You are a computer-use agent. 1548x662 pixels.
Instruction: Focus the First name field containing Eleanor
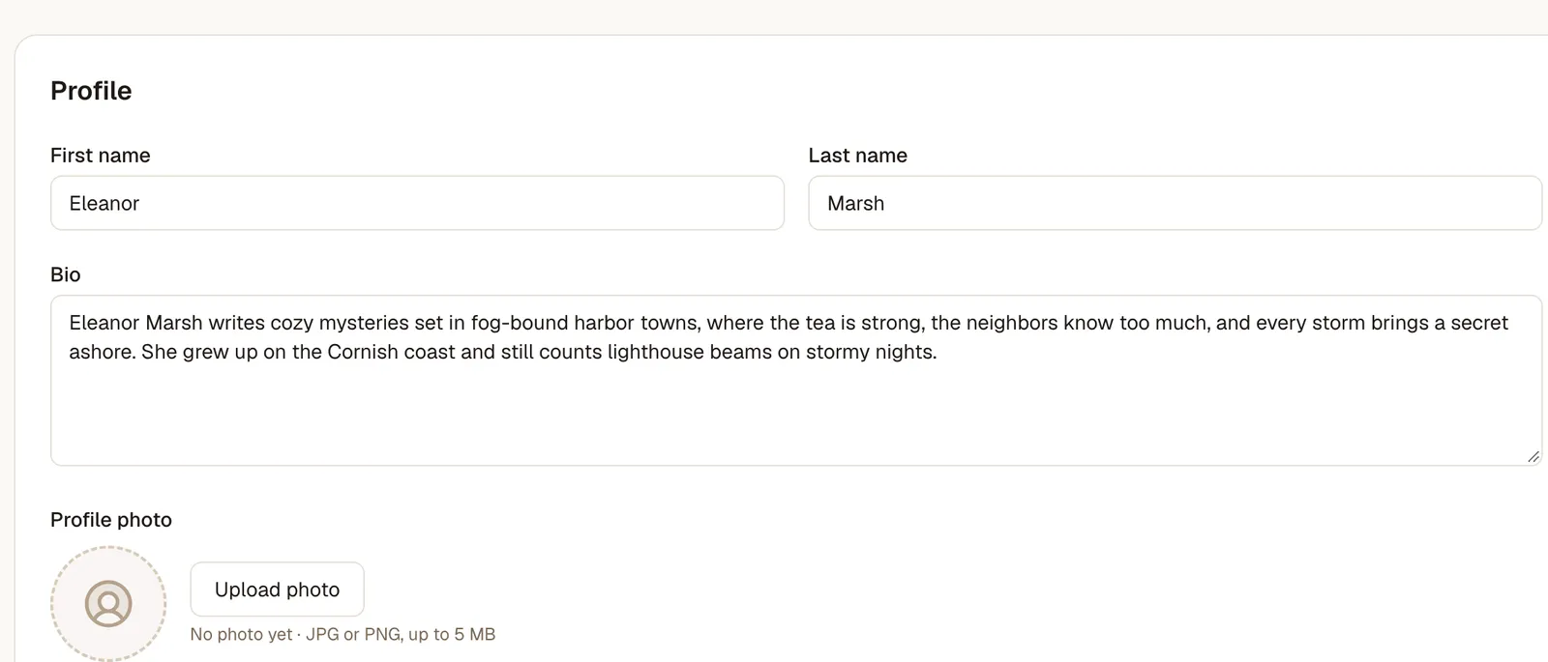pos(417,203)
